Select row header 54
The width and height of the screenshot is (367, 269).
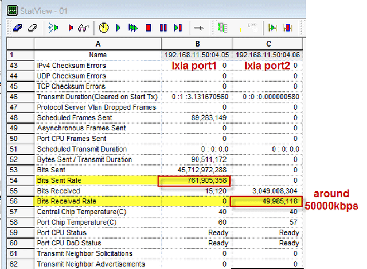pos(14,180)
